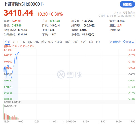Open 区间统计 link
This screenshot has height=125, width=139.
(x=115, y=42)
